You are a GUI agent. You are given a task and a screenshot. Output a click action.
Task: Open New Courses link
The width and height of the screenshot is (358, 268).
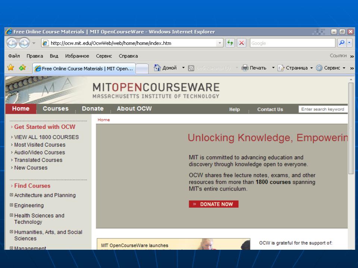31,167
